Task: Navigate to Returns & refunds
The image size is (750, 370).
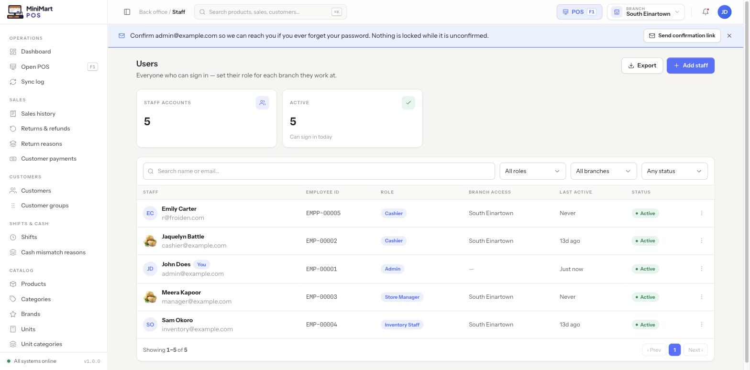Action: pos(54,129)
